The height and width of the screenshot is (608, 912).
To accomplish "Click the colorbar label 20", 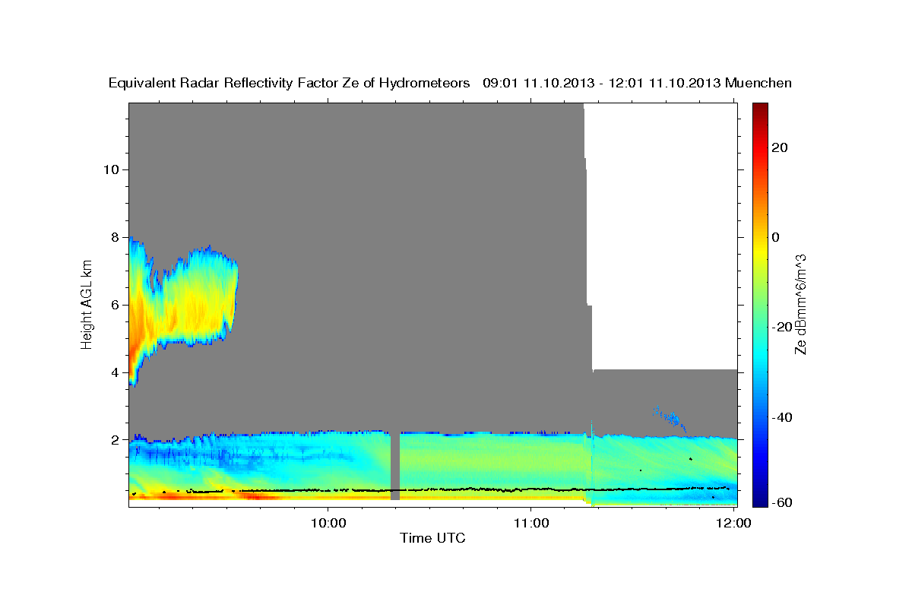I will coord(781,147).
